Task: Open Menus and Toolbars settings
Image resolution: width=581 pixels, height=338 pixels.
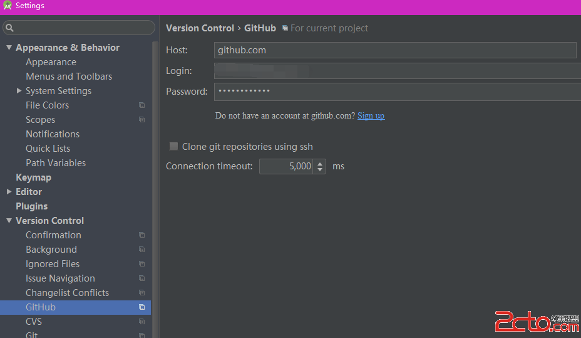Action: (69, 77)
